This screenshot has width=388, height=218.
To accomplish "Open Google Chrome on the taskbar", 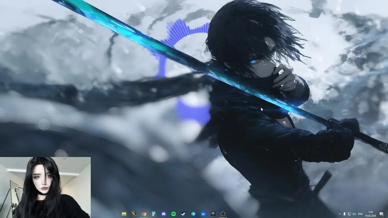I will click(x=144, y=214).
